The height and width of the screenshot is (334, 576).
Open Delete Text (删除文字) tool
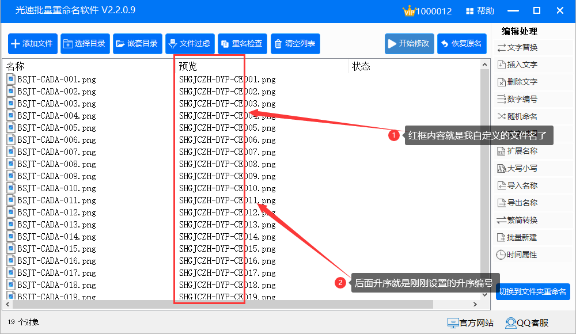pos(518,82)
